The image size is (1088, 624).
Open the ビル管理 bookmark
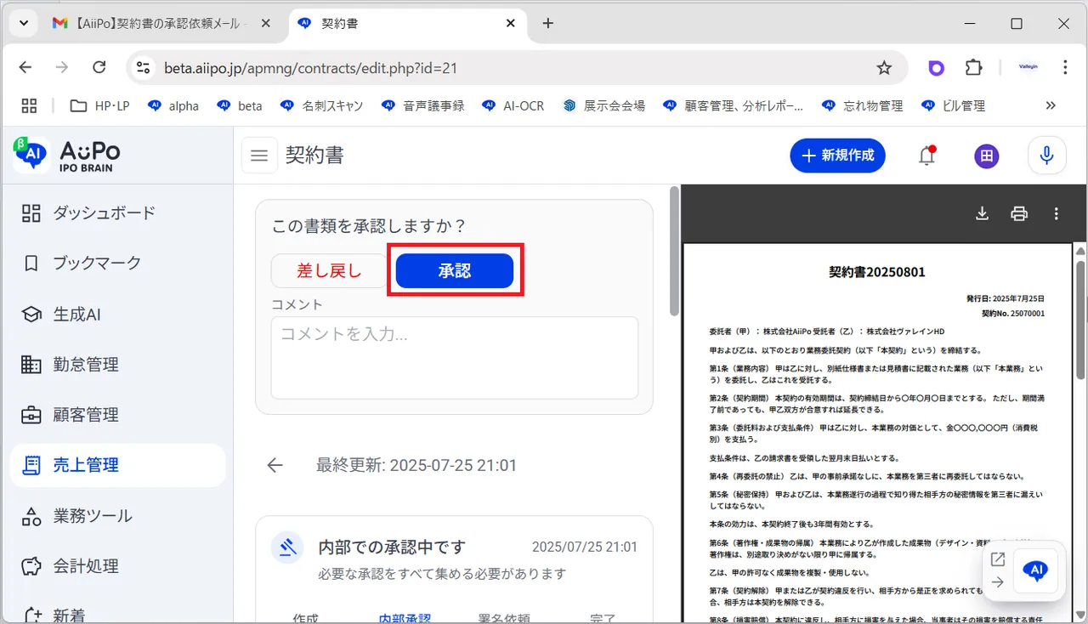tap(953, 105)
